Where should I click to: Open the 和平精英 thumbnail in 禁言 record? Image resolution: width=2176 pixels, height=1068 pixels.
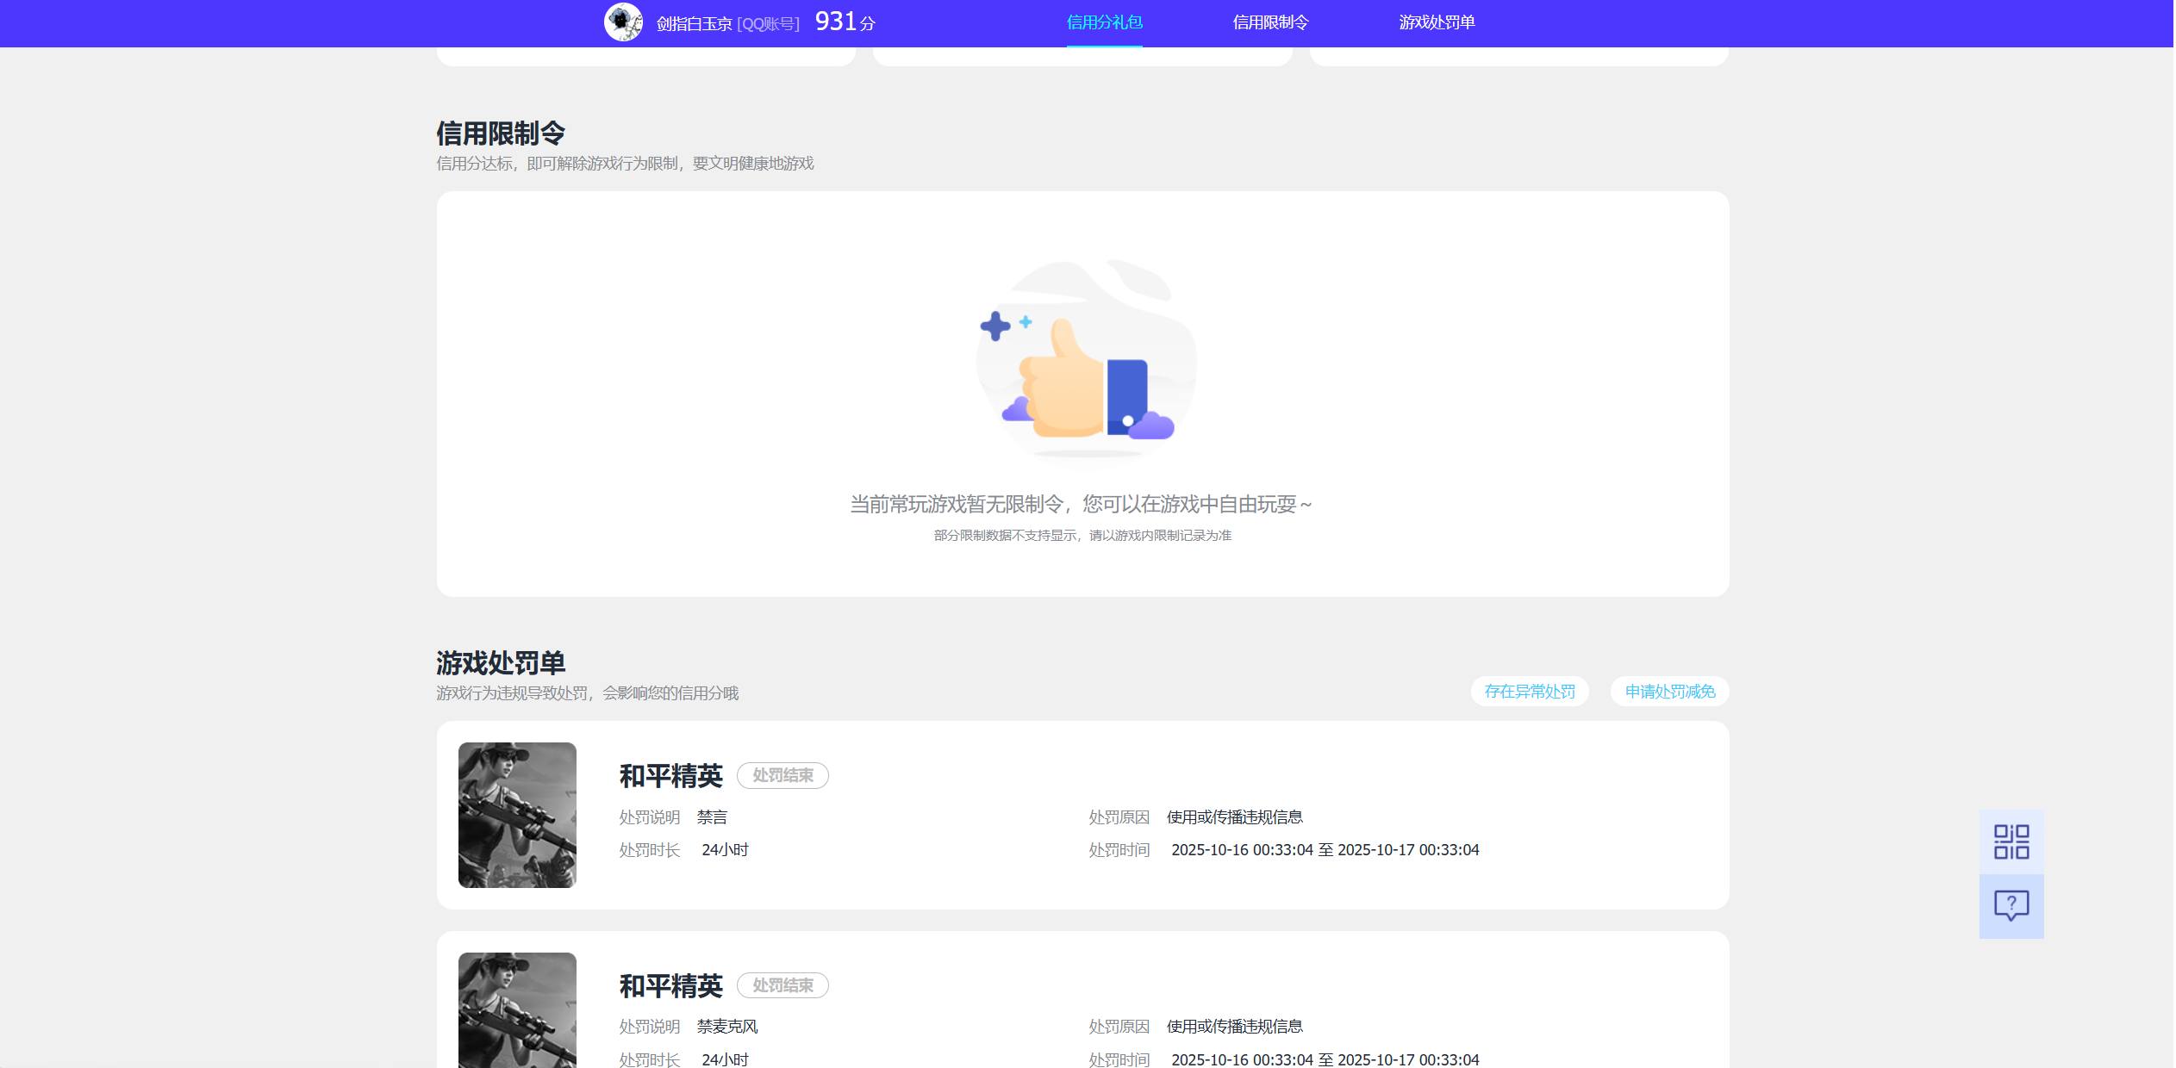[x=517, y=815]
